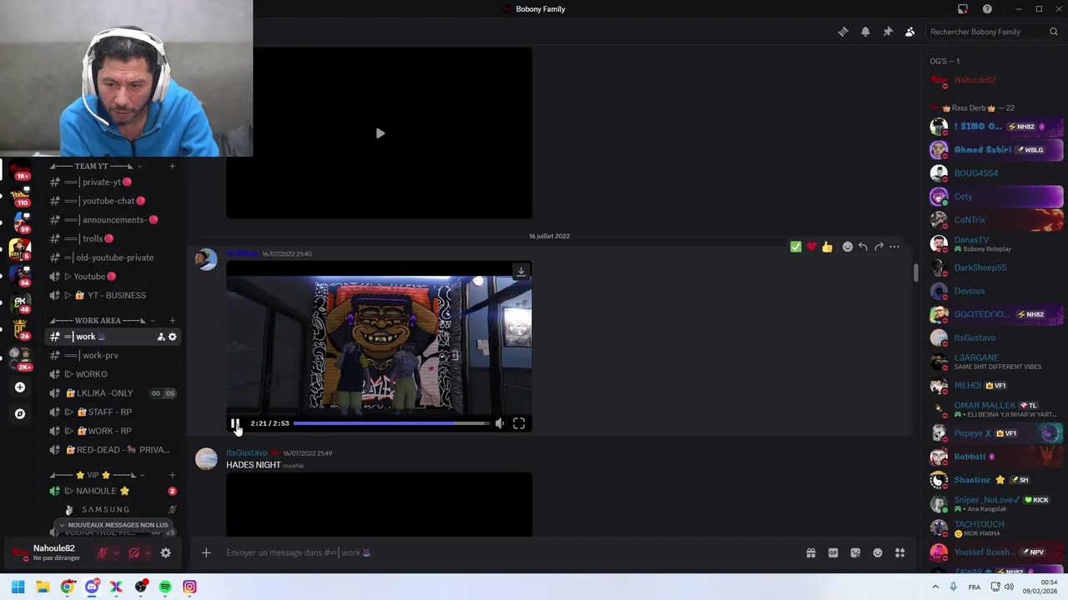Open the youtube-chat channel
The image size is (1068, 600).
point(112,201)
